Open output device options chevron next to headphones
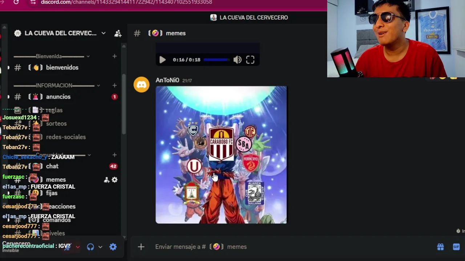 pos(100,247)
